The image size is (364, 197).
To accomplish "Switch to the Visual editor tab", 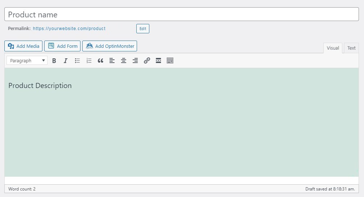I will tap(333, 48).
